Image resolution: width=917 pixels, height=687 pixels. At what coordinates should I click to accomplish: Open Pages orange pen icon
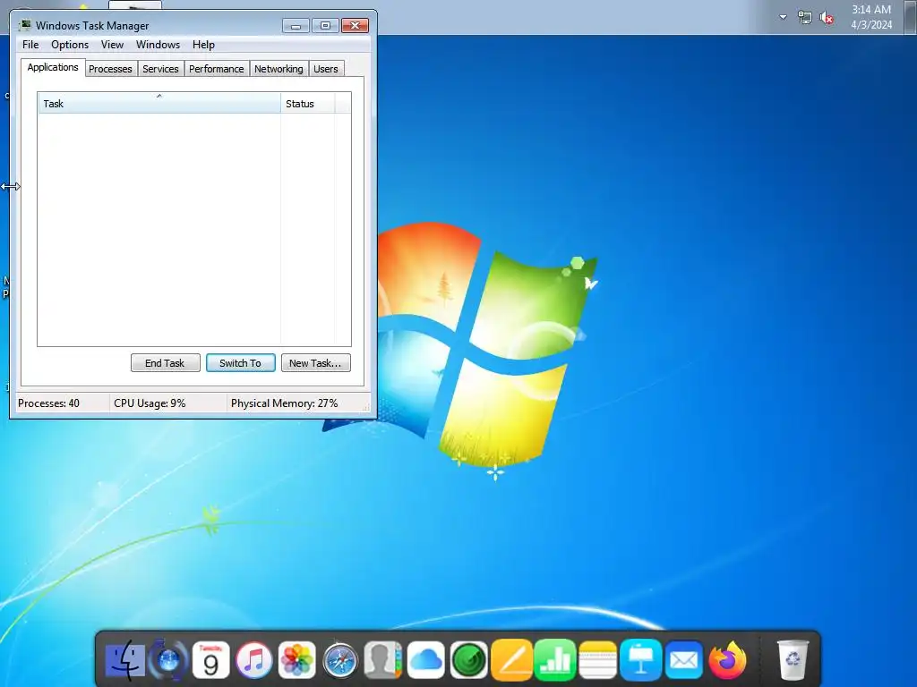(511, 661)
